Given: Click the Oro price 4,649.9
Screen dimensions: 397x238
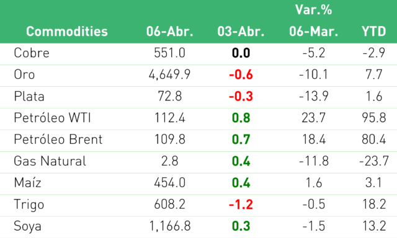Looking at the screenshot, I should pyautogui.click(x=169, y=74).
